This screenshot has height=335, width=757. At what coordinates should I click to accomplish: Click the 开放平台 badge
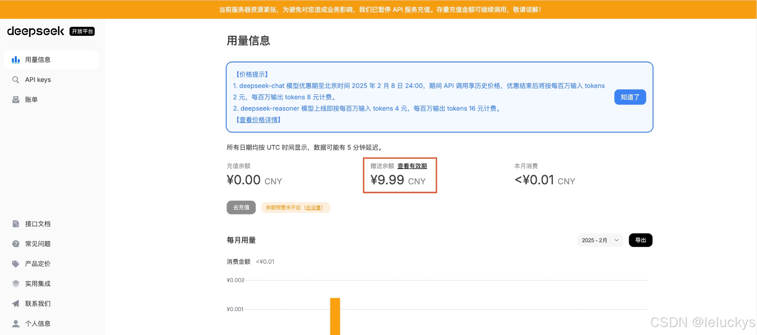82,31
